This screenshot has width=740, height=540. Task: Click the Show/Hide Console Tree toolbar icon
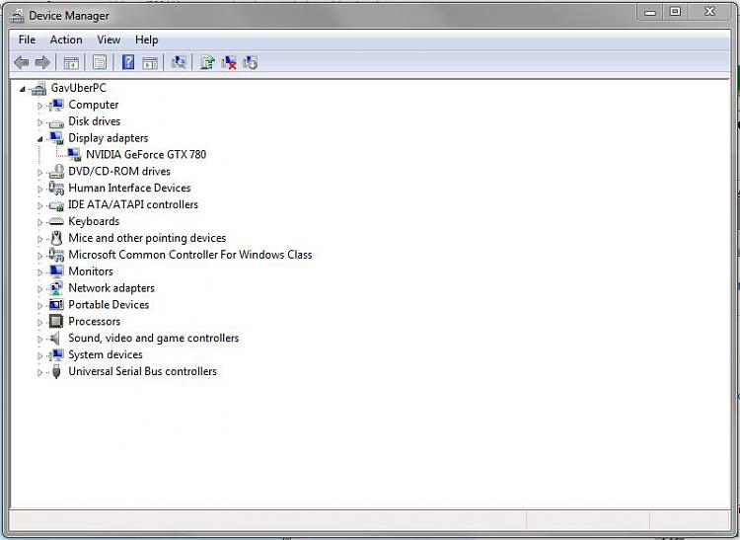click(x=71, y=62)
